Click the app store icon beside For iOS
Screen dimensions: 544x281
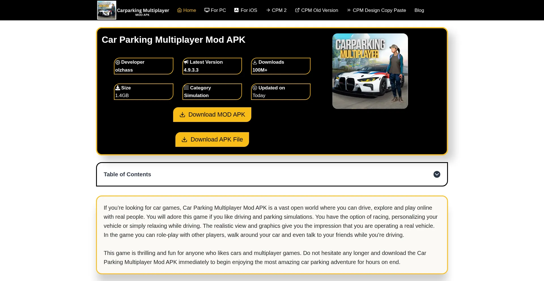[x=237, y=10]
